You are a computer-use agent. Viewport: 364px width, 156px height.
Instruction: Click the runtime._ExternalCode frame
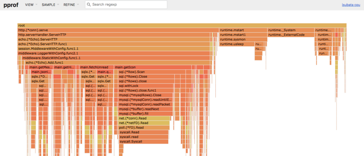291,35
